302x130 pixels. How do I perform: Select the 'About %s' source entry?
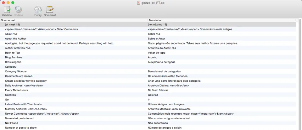pos(11,34)
